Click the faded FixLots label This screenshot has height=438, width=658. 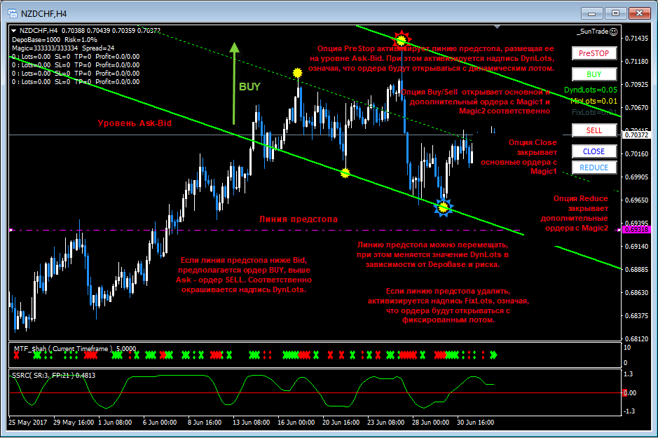tap(595, 112)
